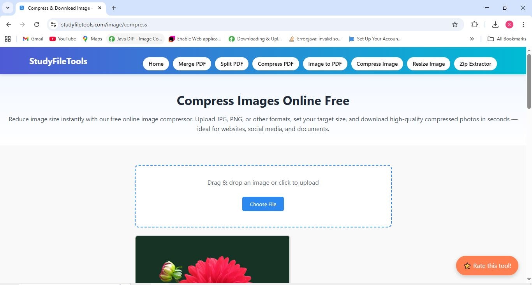
Task: Open the Gmail bookmark
Action: pyautogui.click(x=32, y=38)
